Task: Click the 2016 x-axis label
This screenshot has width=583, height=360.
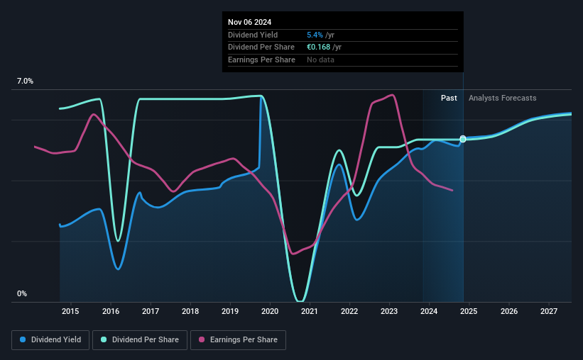Action: [111, 311]
